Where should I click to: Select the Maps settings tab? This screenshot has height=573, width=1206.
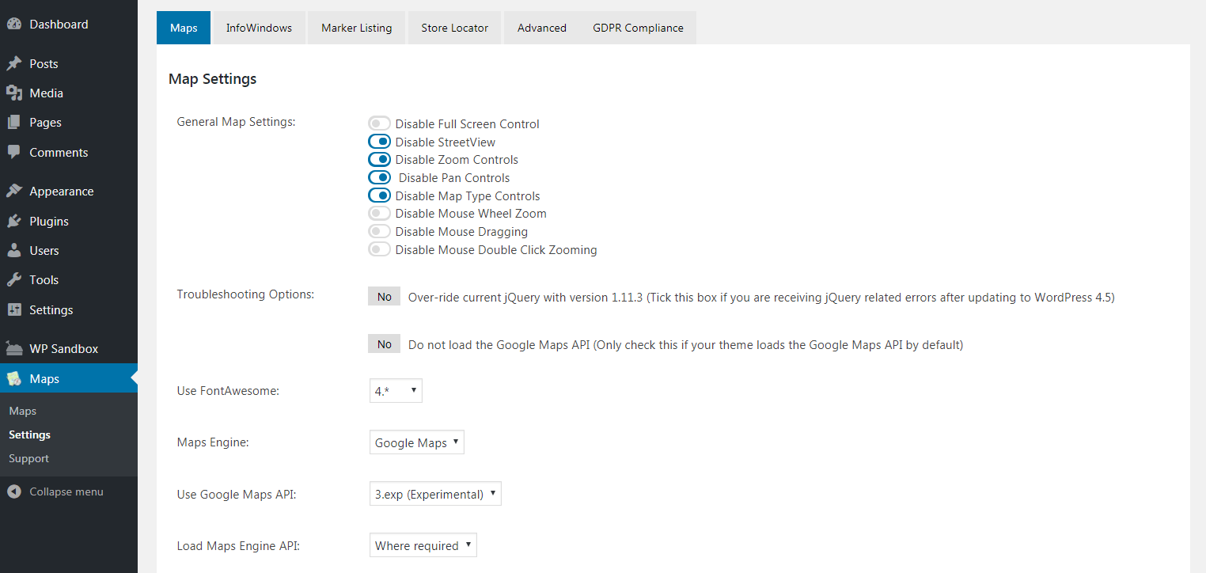pyautogui.click(x=184, y=28)
